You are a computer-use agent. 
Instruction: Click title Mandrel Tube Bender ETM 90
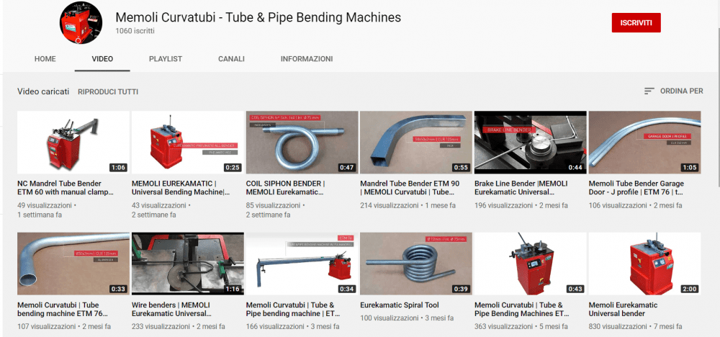coord(411,188)
